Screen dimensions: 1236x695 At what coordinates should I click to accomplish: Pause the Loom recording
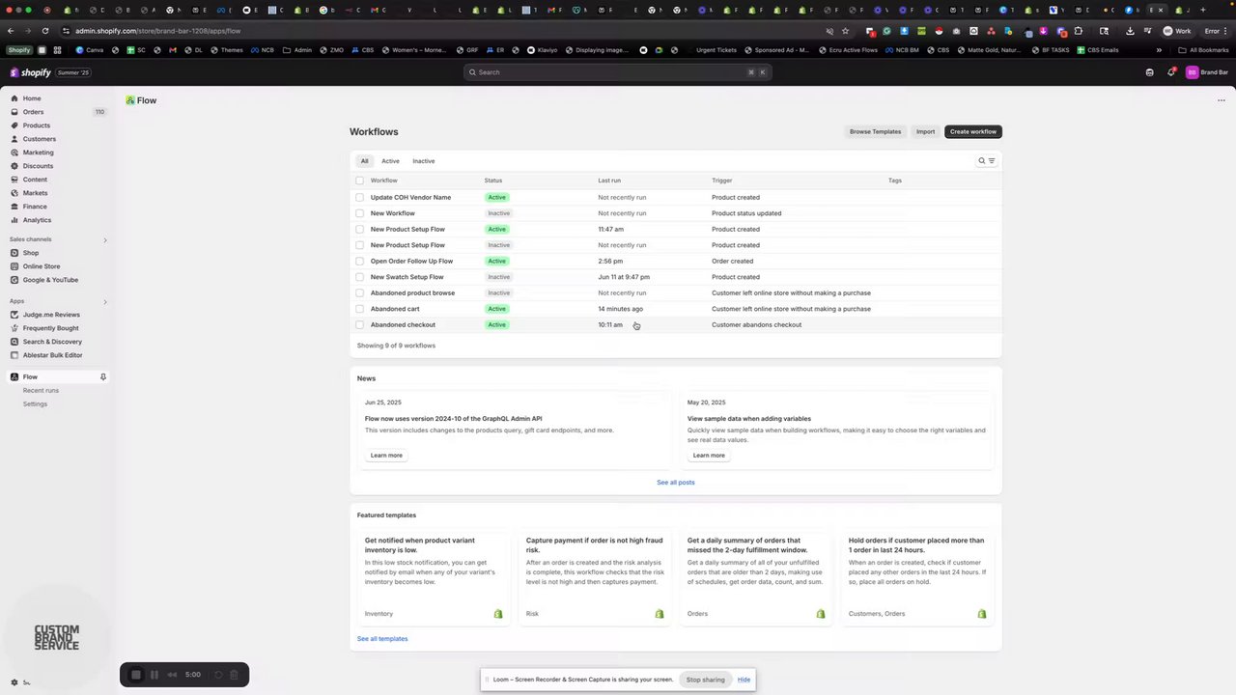tap(154, 675)
